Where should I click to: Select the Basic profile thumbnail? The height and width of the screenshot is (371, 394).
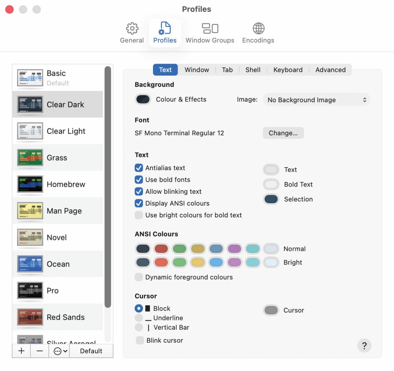pyautogui.click(x=30, y=78)
